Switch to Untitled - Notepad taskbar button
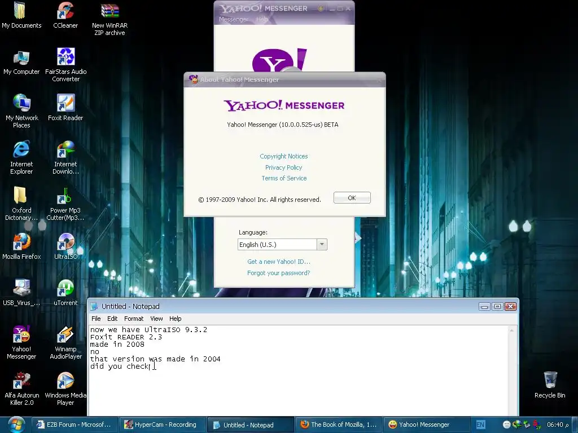578x433 pixels. [x=249, y=425]
